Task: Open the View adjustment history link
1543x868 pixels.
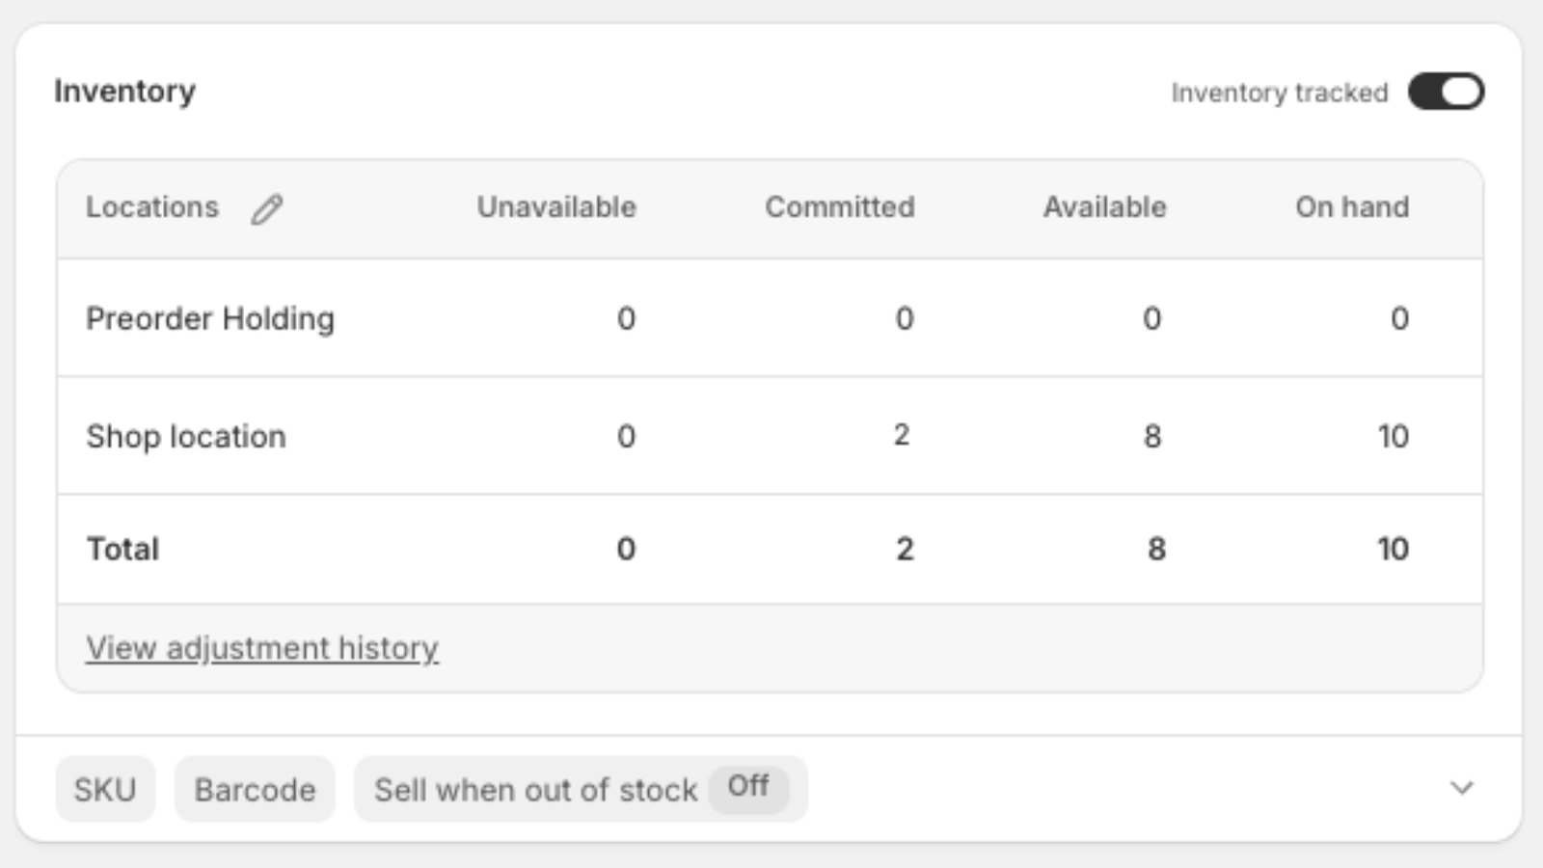Action: pyautogui.click(x=262, y=648)
